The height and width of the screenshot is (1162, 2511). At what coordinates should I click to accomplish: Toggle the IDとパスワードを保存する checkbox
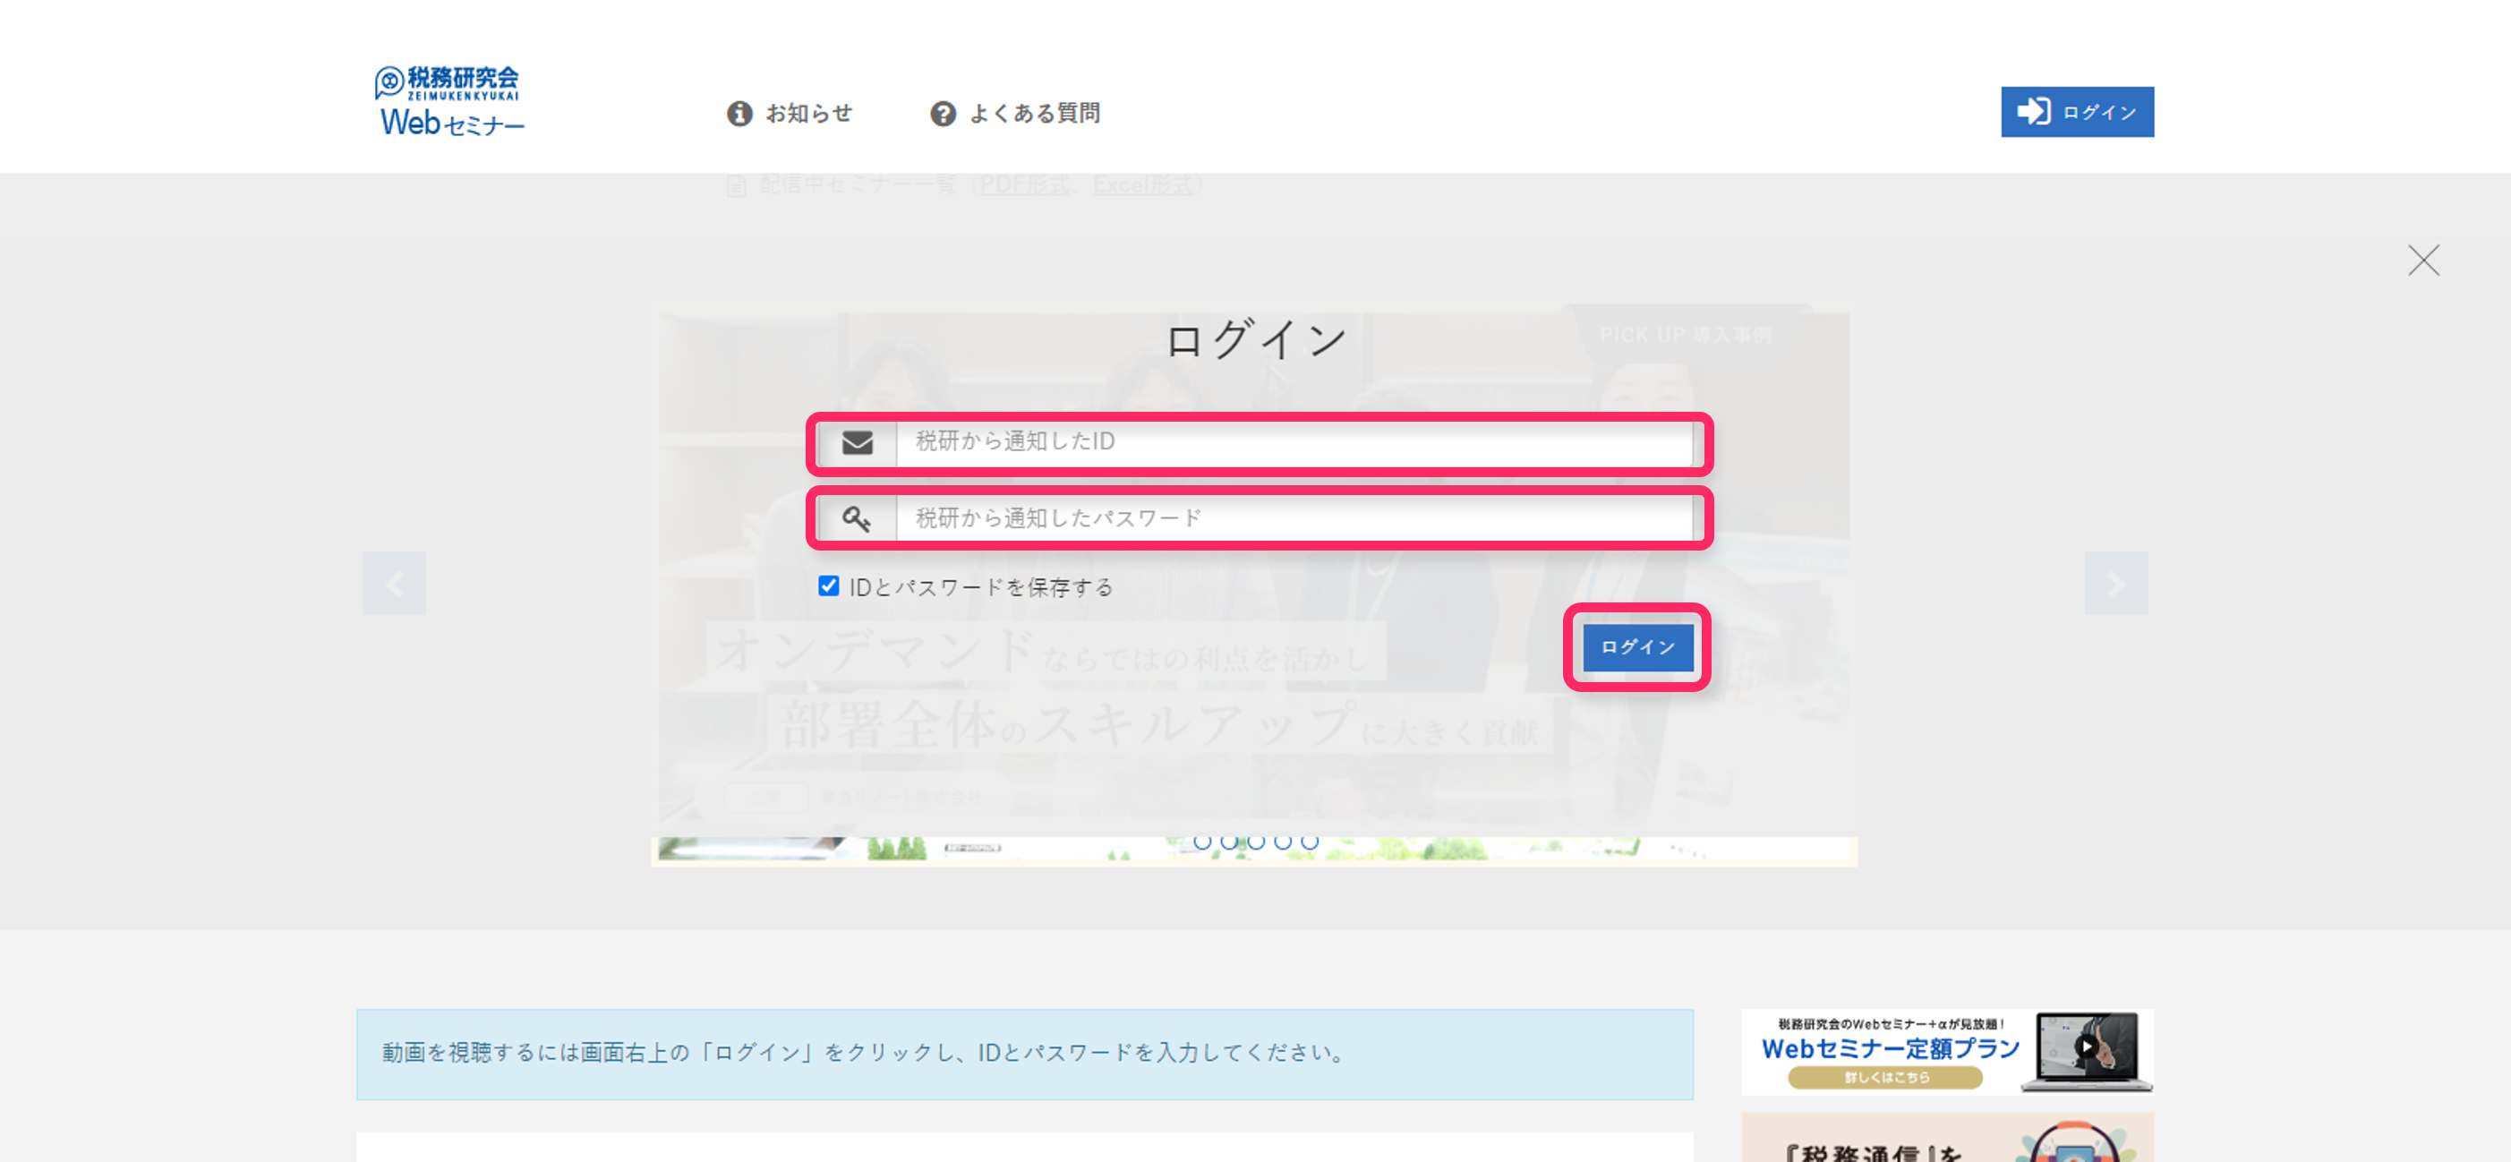(829, 585)
